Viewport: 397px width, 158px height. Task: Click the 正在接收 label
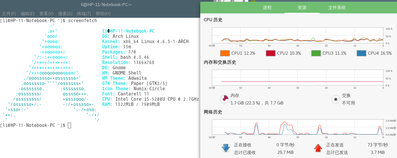point(243,145)
